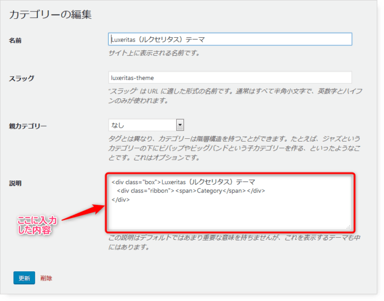Click the code line with class="box"
384x301 pixels.
[x=183, y=182]
